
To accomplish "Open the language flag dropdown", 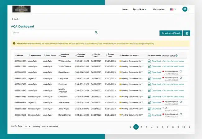I will pos(173,9).
